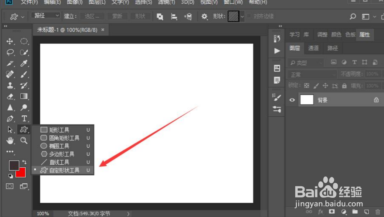Filter layers by type layers
Image resolution: width=384 pixels, height=217 pixels.
pos(354,62)
